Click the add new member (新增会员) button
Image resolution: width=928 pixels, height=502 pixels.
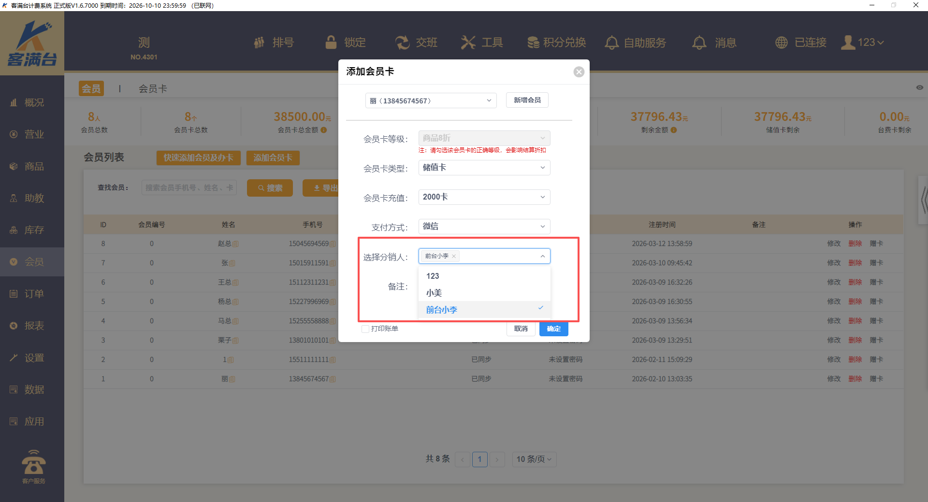coord(527,100)
